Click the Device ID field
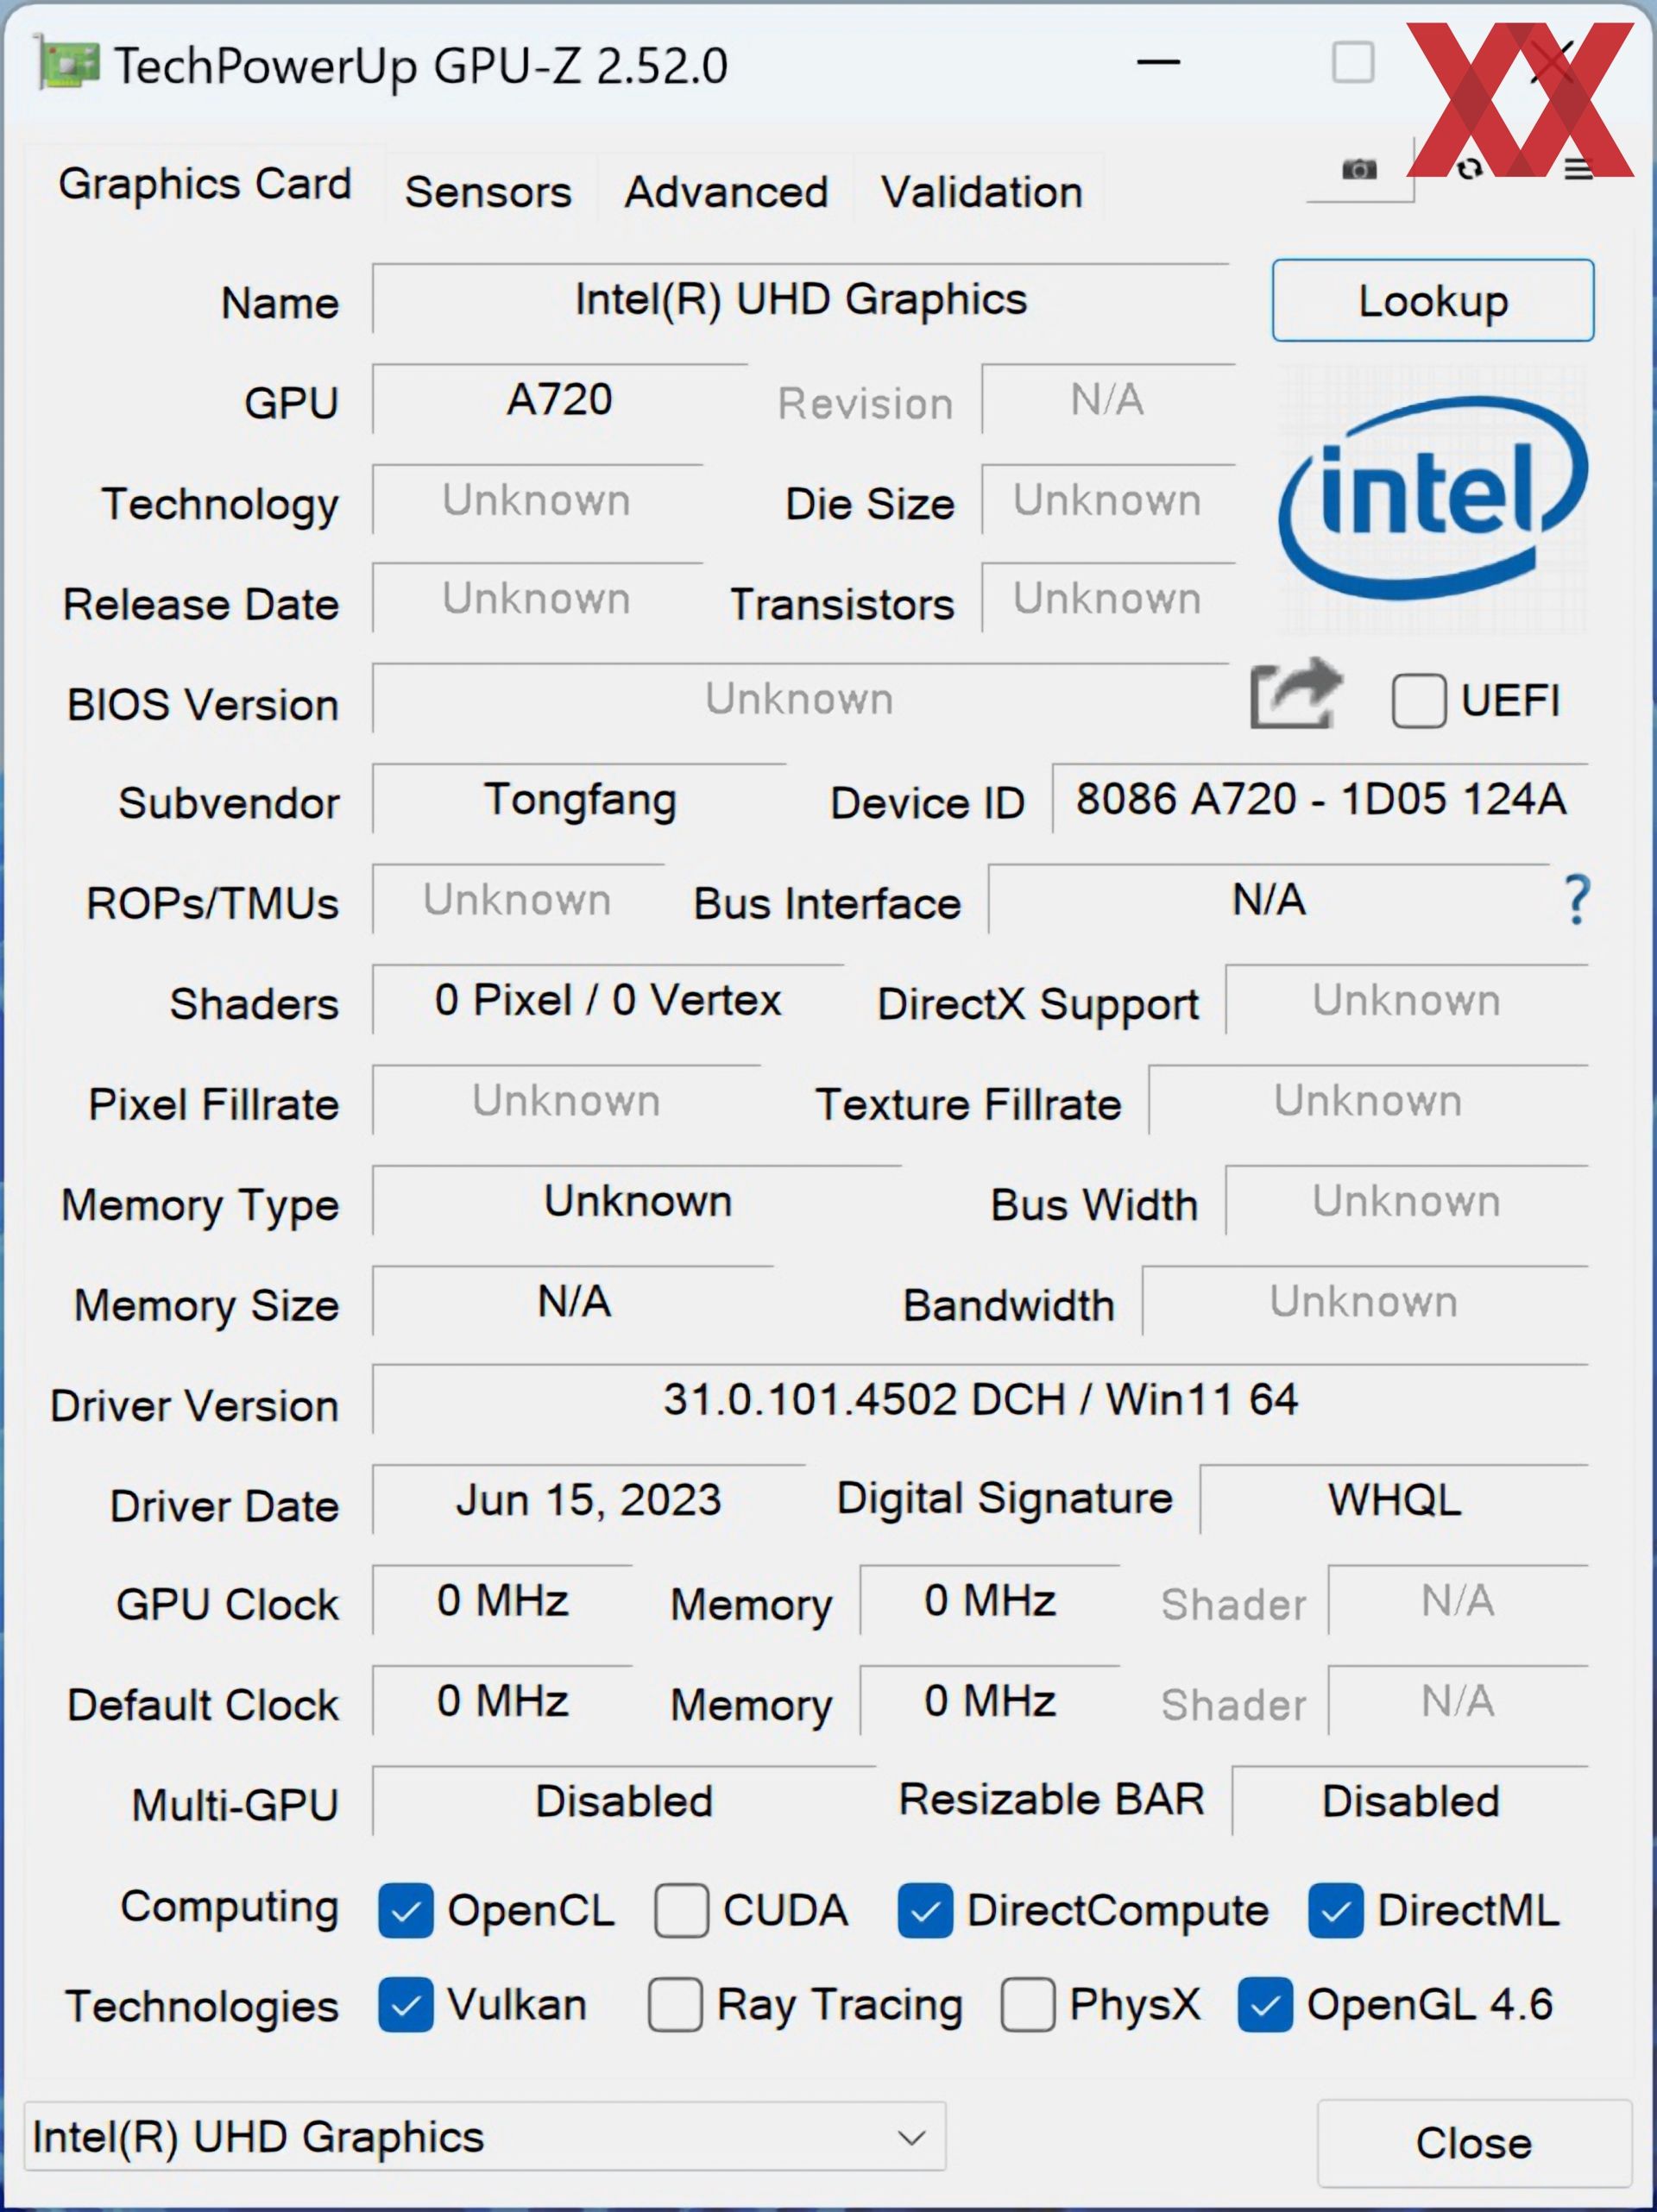 pyautogui.click(x=1320, y=799)
